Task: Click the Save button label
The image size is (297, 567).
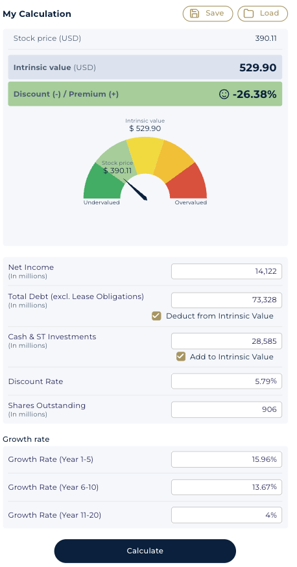Action: point(215,14)
